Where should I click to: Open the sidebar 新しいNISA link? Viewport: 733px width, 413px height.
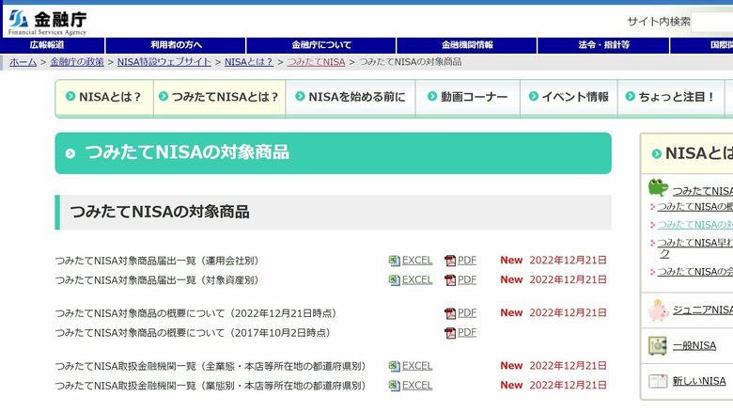(x=699, y=381)
